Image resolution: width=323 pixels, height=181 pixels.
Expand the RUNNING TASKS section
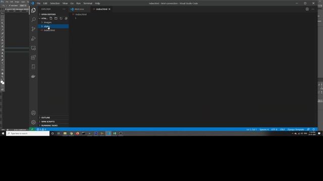click(x=53, y=125)
